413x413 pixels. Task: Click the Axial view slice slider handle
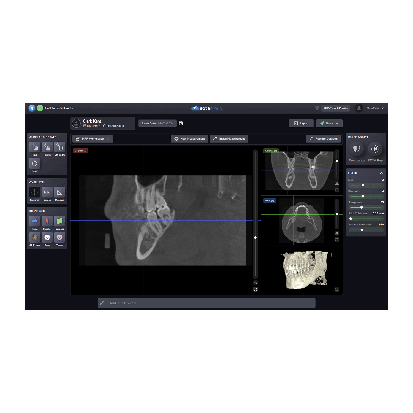[337, 214]
